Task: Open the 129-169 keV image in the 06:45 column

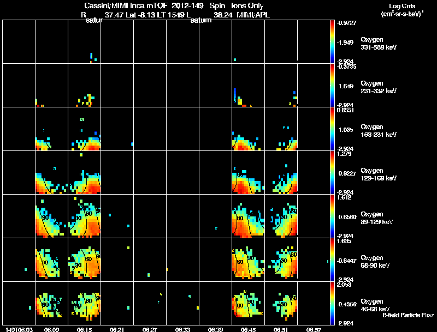Action: point(248,173)
